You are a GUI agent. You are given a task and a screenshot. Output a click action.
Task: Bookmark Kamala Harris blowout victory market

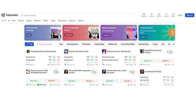[173, 65]
